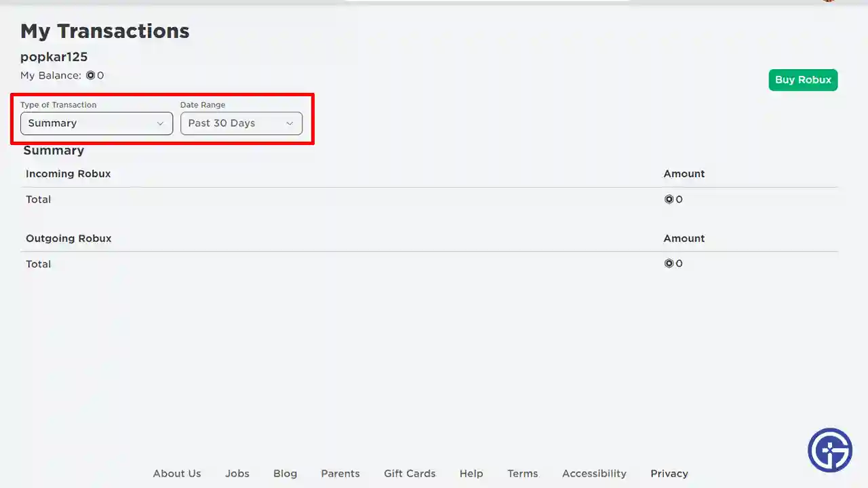The image size is (868, 488).
Task: Click the popkar125 username
Action: coord(54,57)
